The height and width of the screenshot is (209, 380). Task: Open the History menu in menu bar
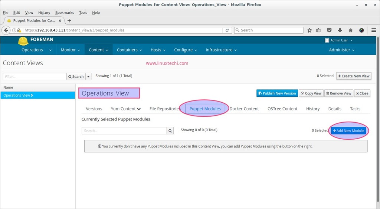44,13
